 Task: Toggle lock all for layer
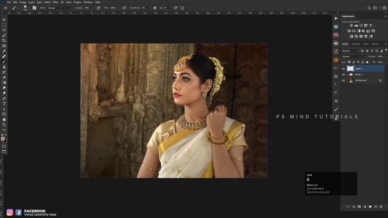367,62
